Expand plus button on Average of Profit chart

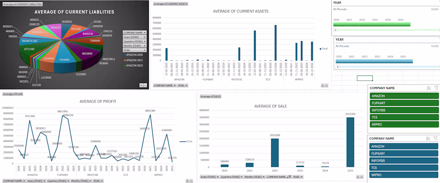(188, 181)
